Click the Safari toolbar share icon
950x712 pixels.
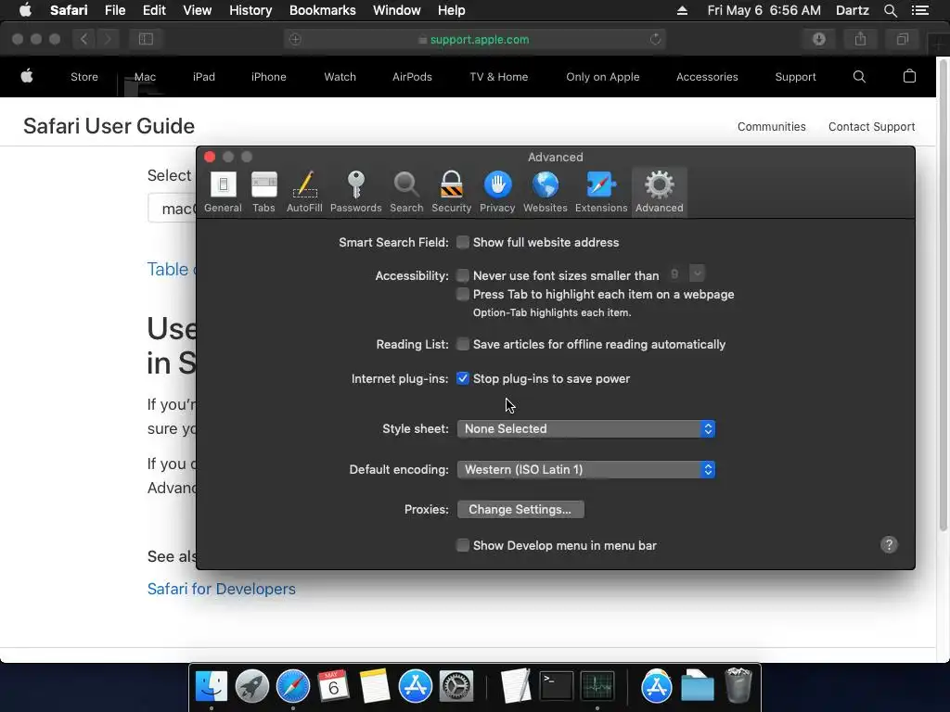pos(860,39)
